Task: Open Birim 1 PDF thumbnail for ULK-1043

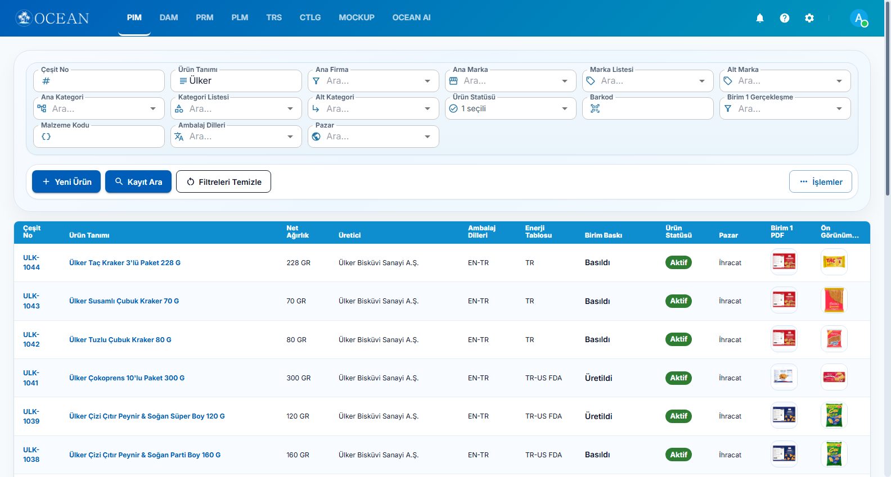Action: pyautogui.click(x=784, y=301)
